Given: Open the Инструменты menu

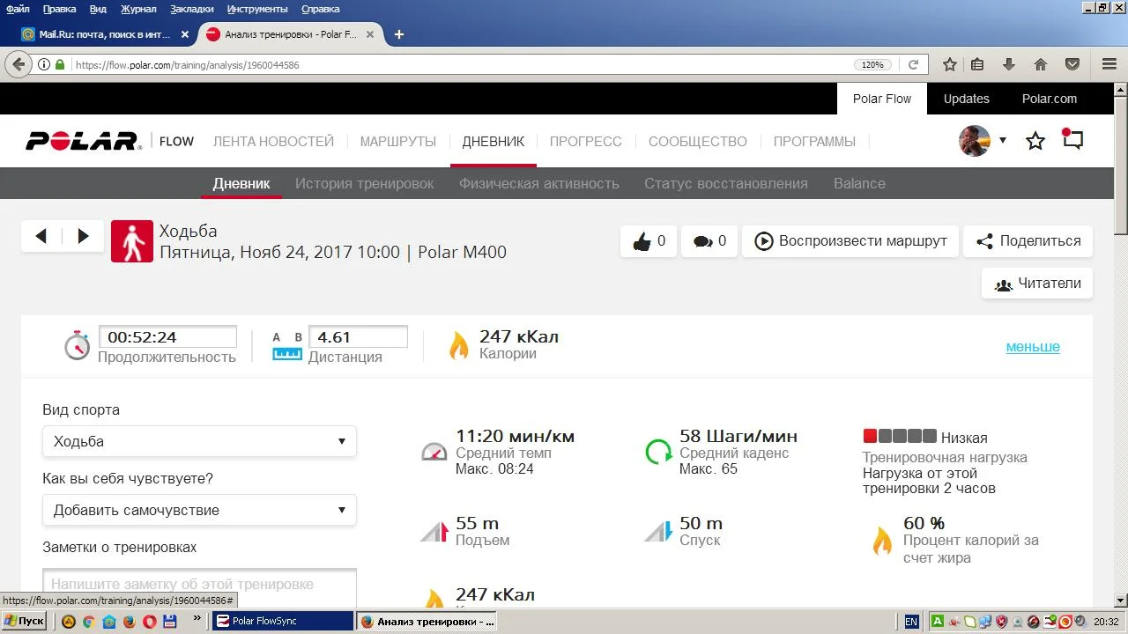Looking at the screenshot, I should coord(257,9).
